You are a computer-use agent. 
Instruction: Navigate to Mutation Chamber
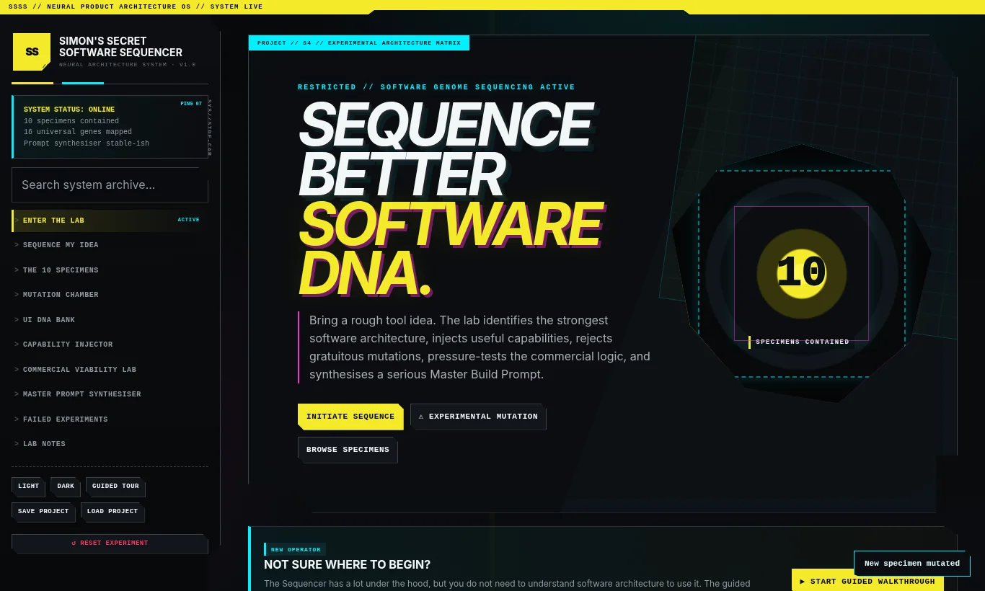pos(110,295)
